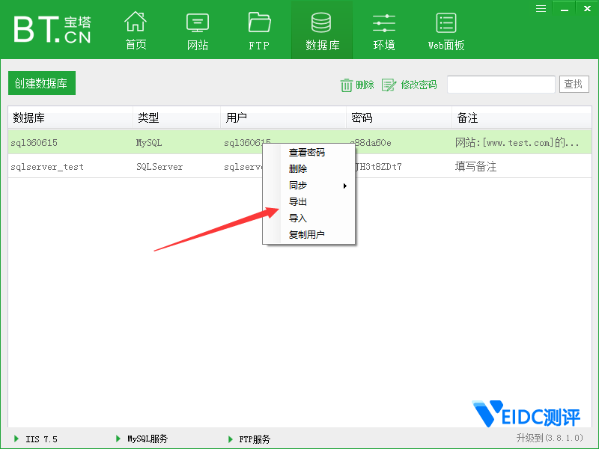Viewport: 599px width, 449px height.
Task: Choose 导出 from context menu
Action: [298, 202]
